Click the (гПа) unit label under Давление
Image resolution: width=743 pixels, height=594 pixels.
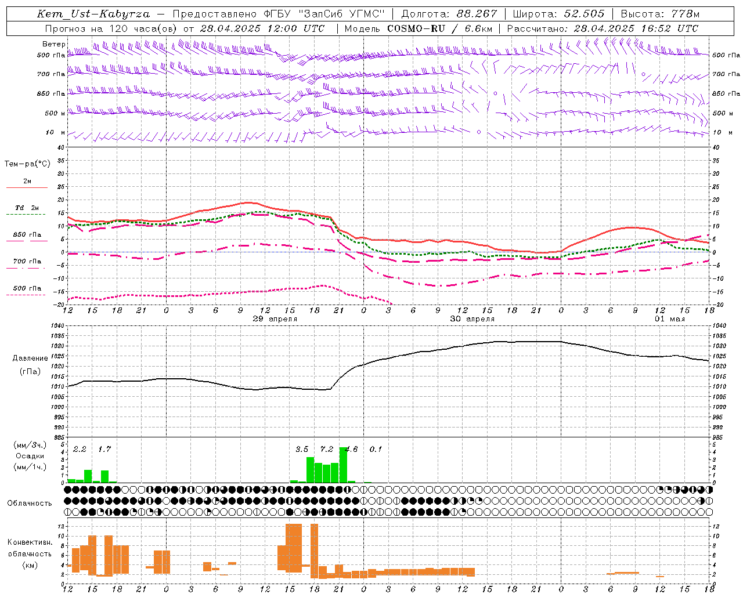click(30, 372)
